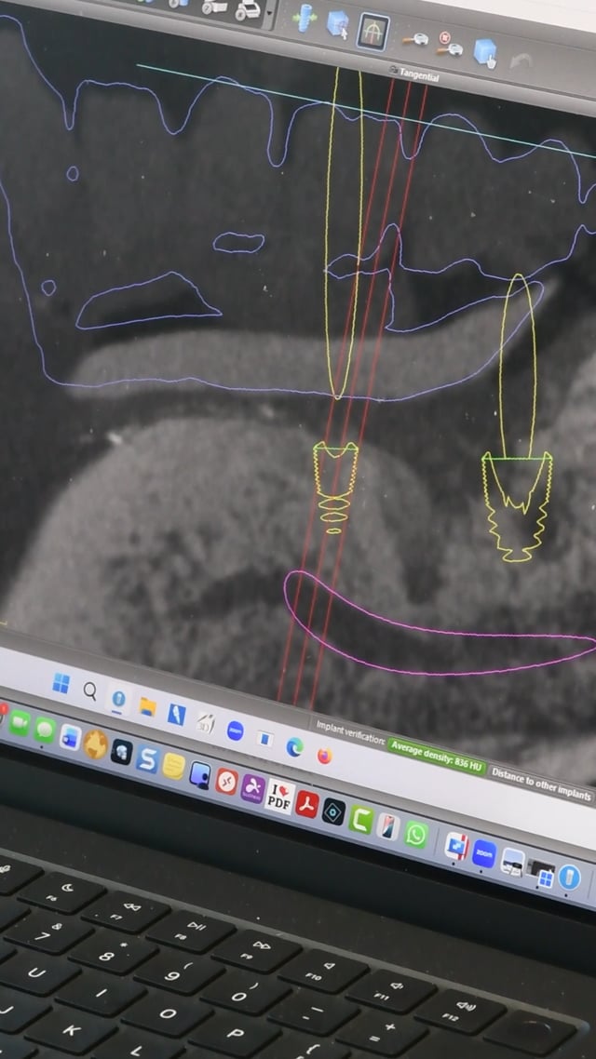The height and width of the screenshot is (1059, 596).
Task: Open Microsoft Edge from the taskbar
Action: [294, 746]
